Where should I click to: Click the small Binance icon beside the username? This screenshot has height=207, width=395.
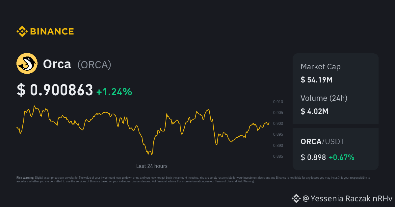(296, 198)
